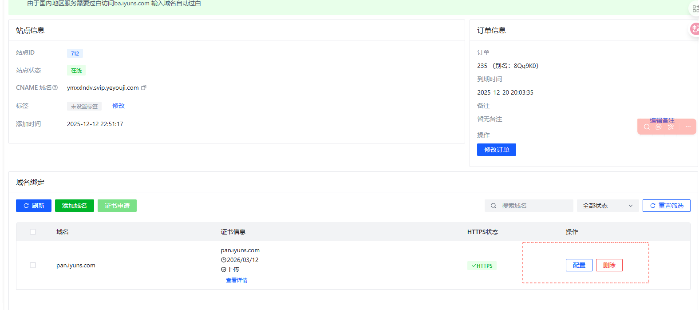Image resolution: width=699 pixels, height=310 pixels.
Task: Copy the CNAME domain ymxxlndv.svip.yeyouji.com
Action: click(144, 88)
